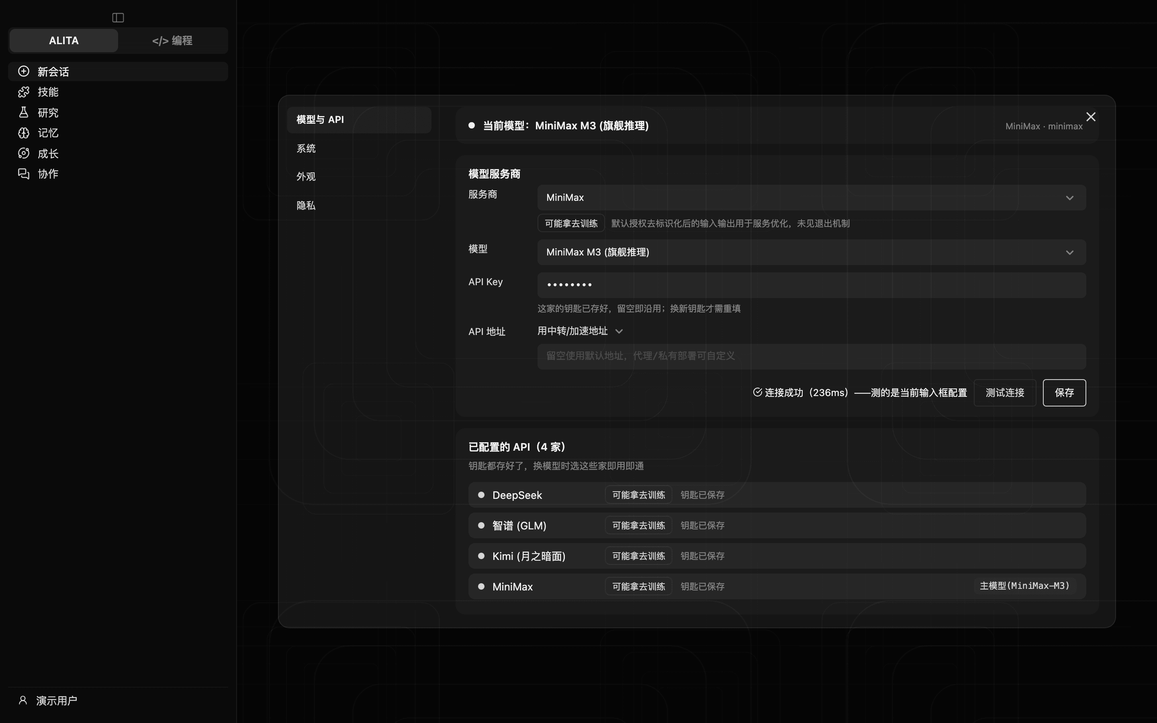
Task: Click the MiniMax · minimax label
Action: coord(1044,126)
